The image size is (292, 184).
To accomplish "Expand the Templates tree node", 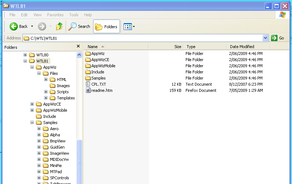I will click(x=46, y=98).
